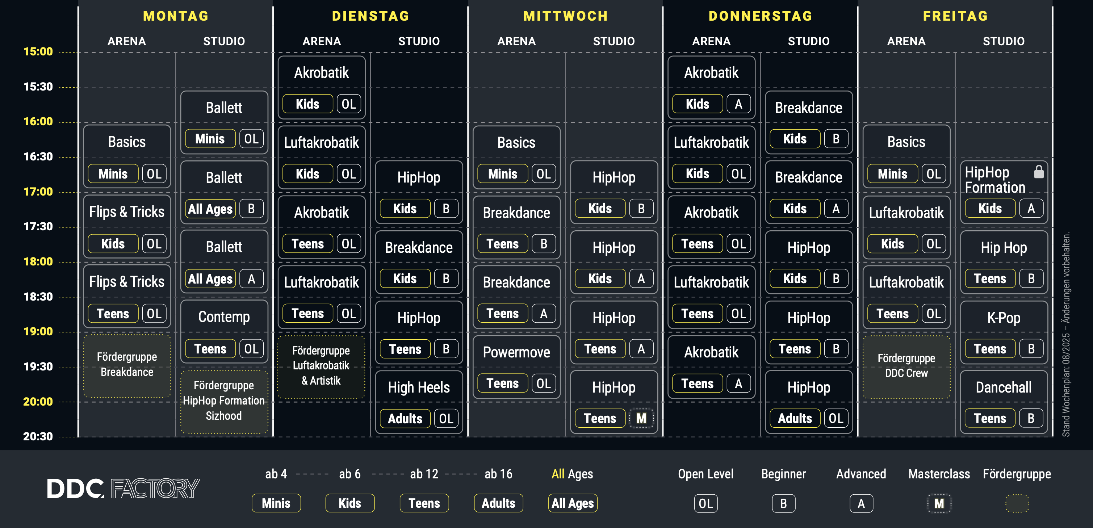The width and height of the screenshot is (1093, 528).
Task: Click the Advanced A legend badge
Action: 861,503
